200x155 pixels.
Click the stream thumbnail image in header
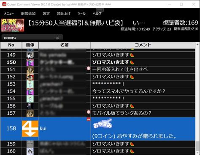[13, 25]
